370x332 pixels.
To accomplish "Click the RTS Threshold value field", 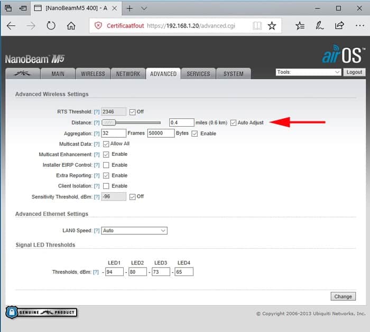I will pos(114,112).
